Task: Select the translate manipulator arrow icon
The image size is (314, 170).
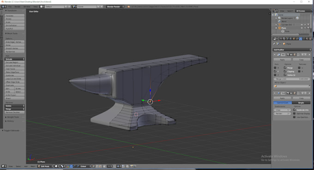Action: click(x=72, y=166)
